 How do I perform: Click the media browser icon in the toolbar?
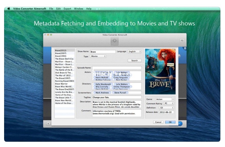click(x=182, y=41)
